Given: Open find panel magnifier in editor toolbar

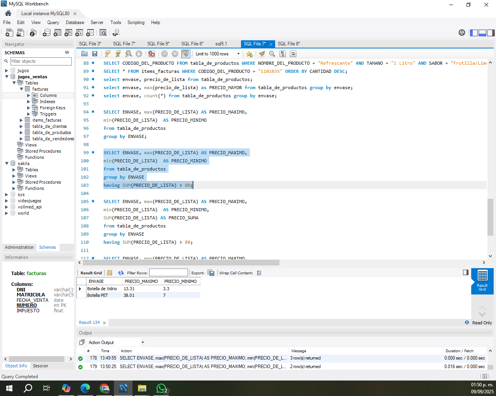Looking at the screenshot, I should (x=272, y=54).
